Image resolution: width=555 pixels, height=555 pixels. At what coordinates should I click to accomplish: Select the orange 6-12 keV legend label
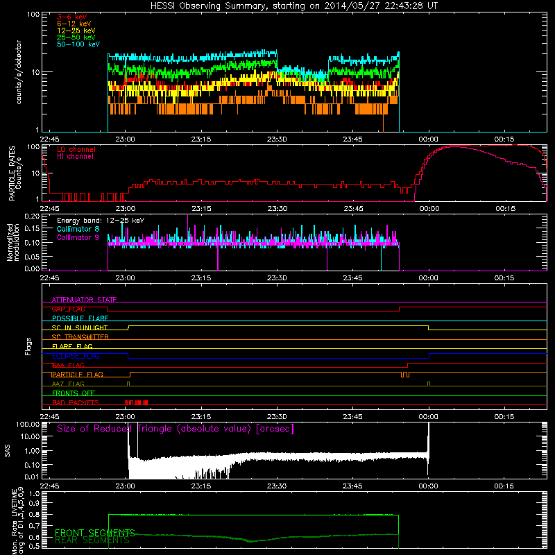tap(74, 24)
